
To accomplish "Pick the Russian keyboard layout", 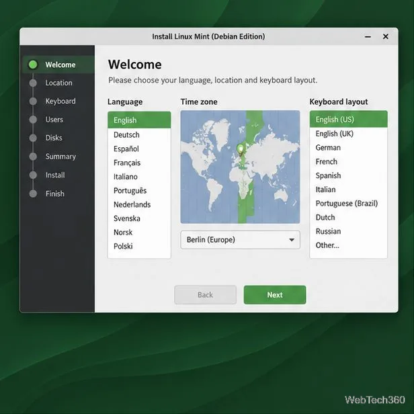I will tap(349, 231).
